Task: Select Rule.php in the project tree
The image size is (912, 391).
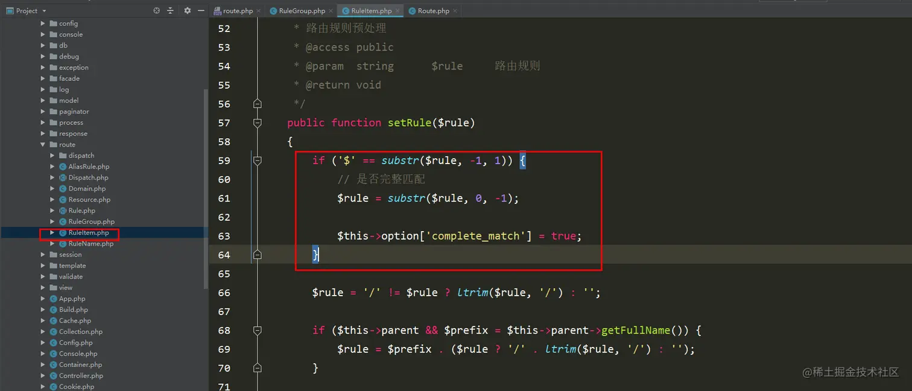Action: click(82, 211)
